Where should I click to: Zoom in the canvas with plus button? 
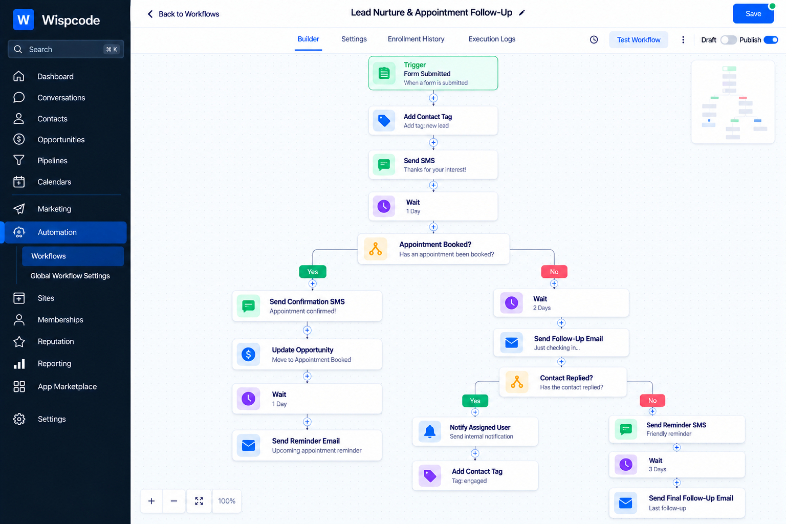pyautogui.click(x=151, y=501)
